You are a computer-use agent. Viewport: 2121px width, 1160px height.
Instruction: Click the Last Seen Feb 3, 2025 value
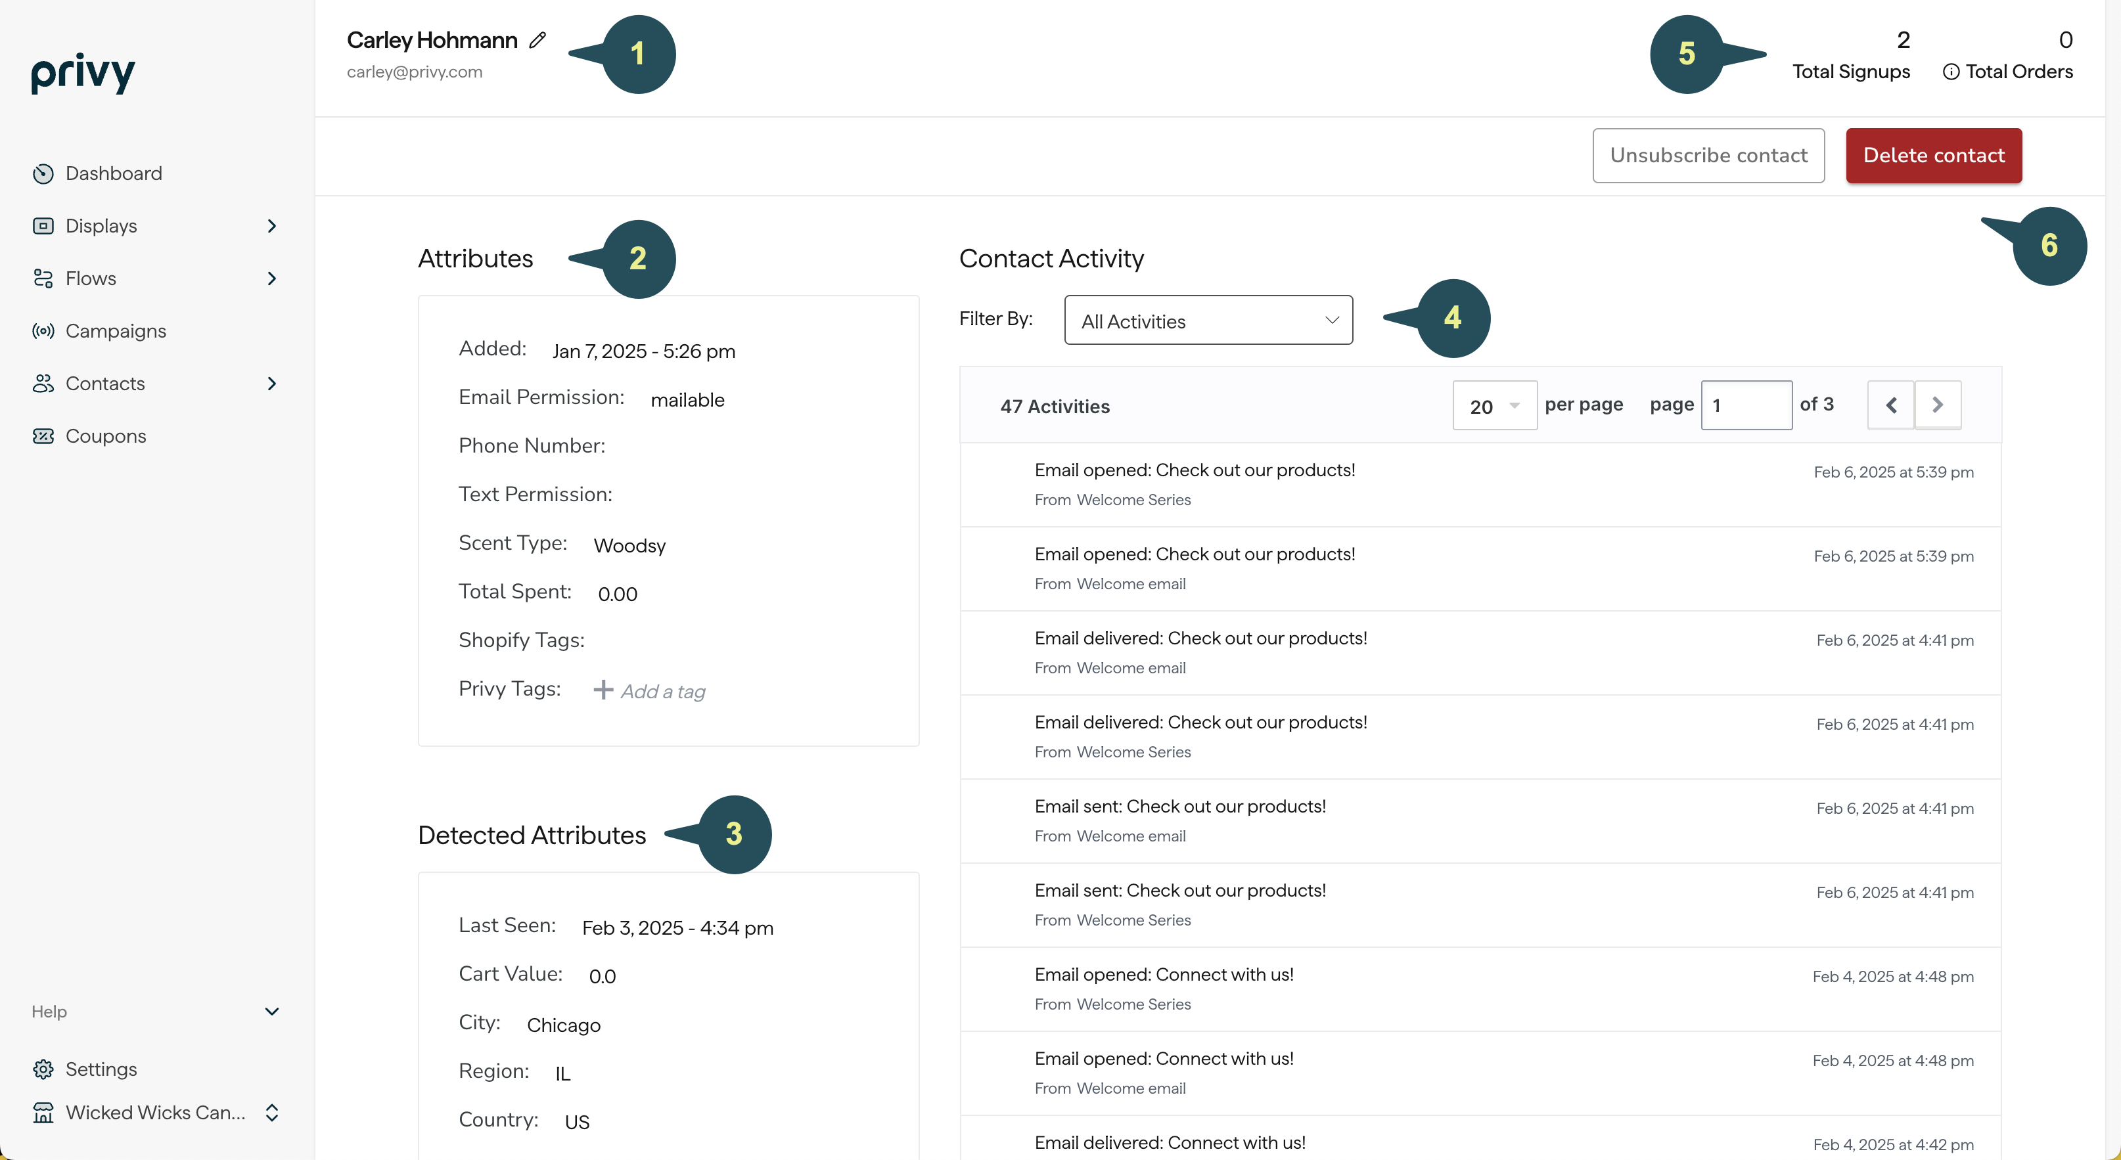pos(677,928)
